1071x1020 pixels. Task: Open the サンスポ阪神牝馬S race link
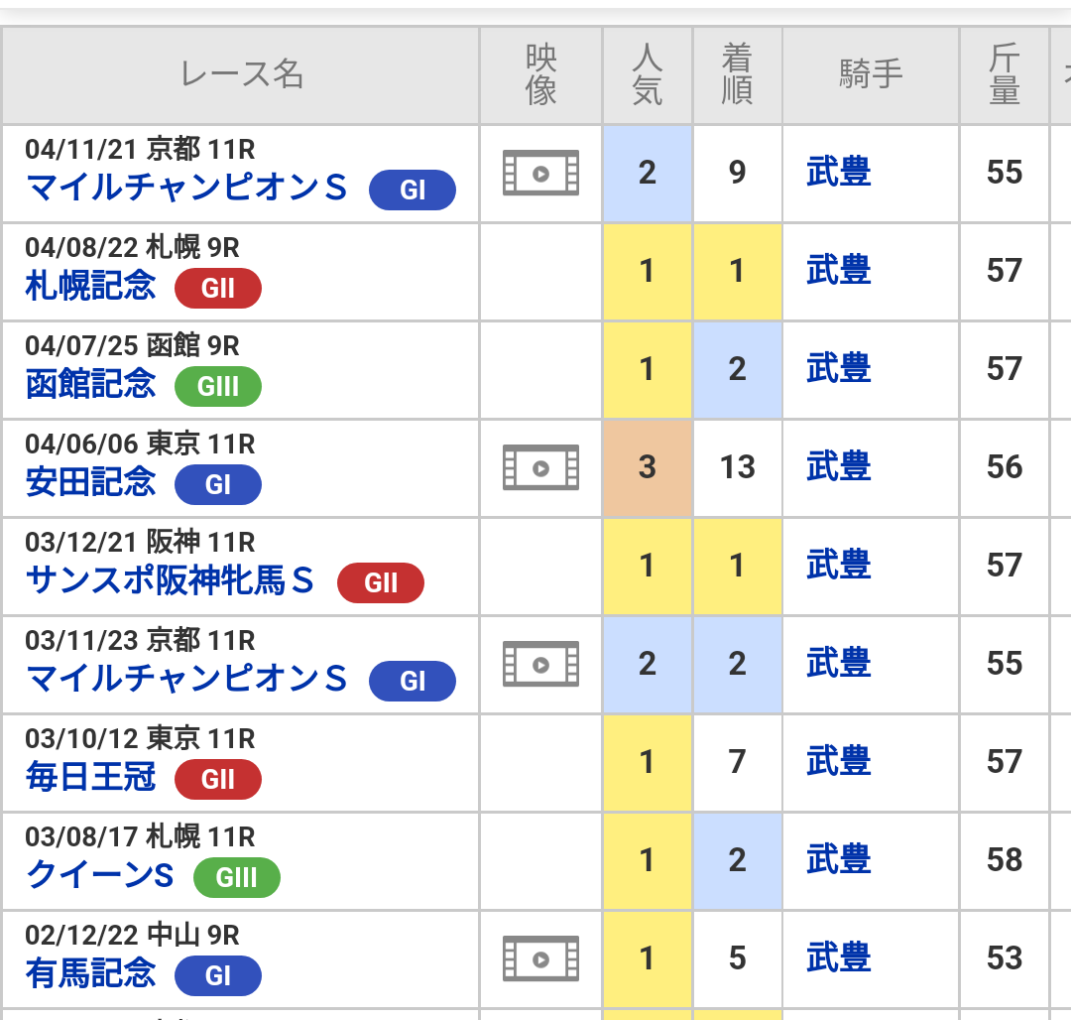coord(171,580)
